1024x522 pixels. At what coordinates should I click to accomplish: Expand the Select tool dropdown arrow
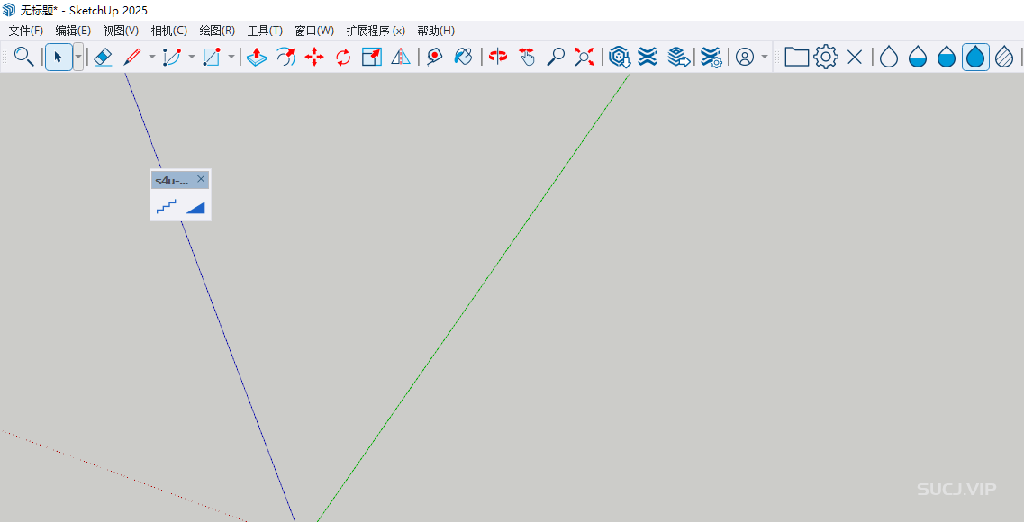[x=78, y=57]
